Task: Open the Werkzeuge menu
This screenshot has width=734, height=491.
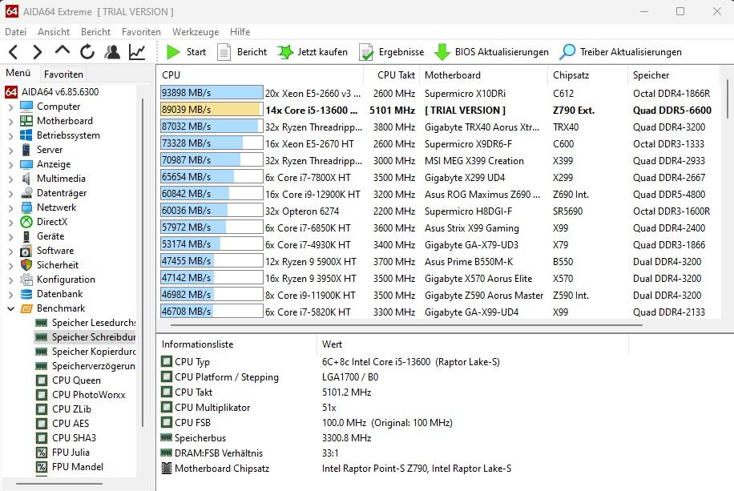Action: coord(196,32)
